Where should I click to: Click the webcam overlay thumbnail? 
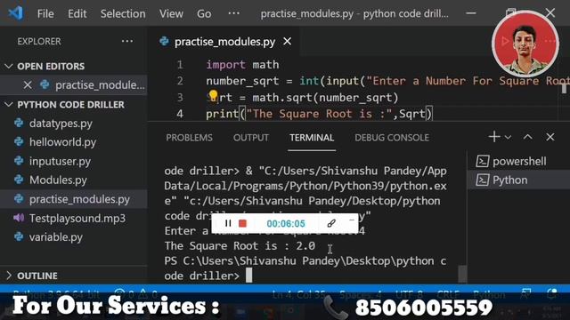tap(525, 44)
